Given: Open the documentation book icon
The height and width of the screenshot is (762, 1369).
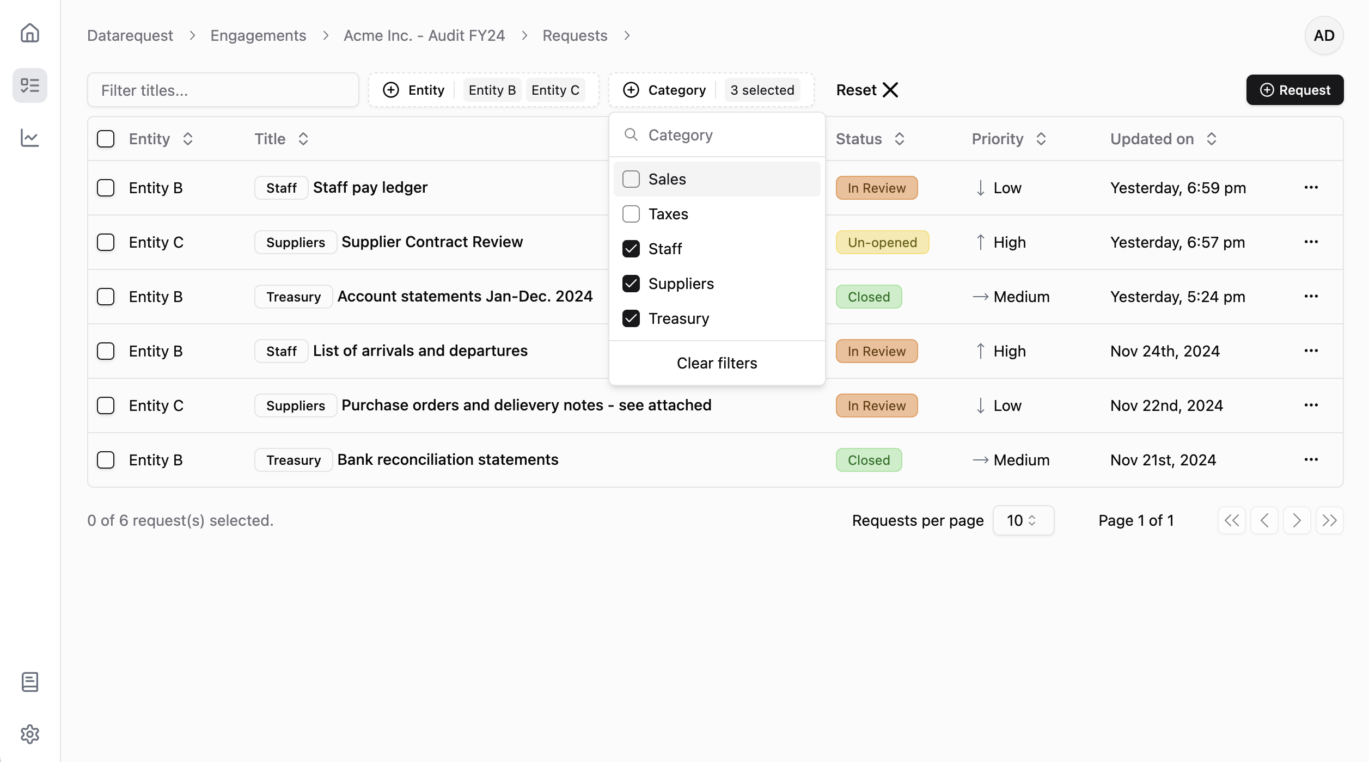Looking at the screenshot, I should [x=30, y=682].
